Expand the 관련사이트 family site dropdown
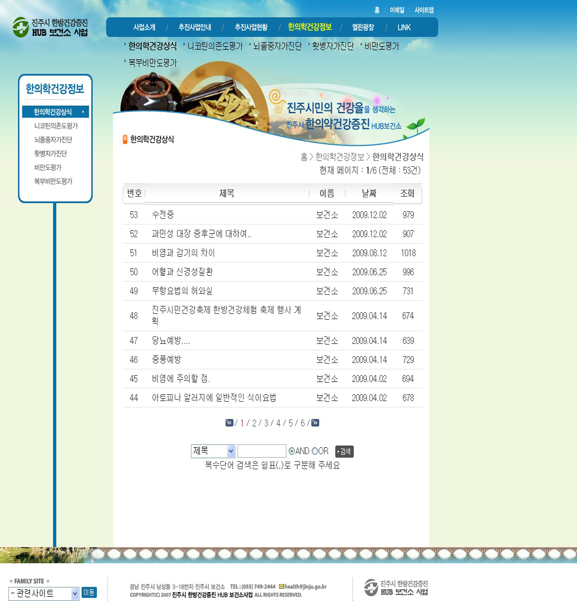This screenshot has height=610, width=577. coord(44,594)
